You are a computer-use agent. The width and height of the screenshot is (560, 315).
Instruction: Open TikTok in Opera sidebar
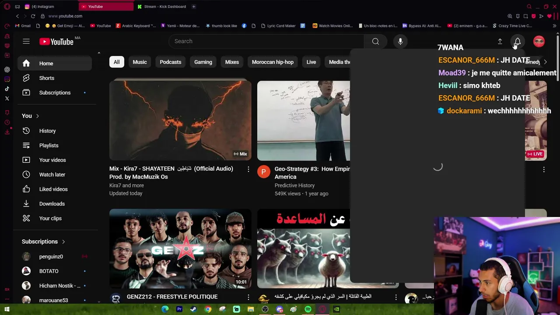(7, 89)
